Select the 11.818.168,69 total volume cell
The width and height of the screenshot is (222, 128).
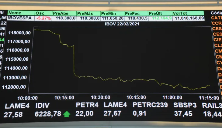(189, 18)
